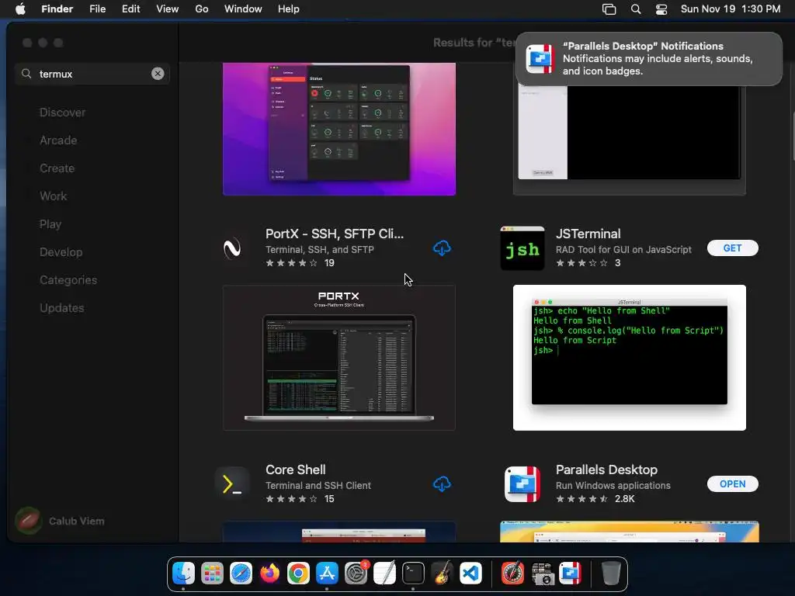Screen dimensions: 795x596
Task: Open the Core Shell app icon
Action: coord(232,484)
